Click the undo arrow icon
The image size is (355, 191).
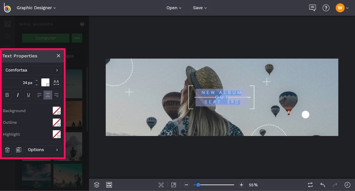[323, 185]
